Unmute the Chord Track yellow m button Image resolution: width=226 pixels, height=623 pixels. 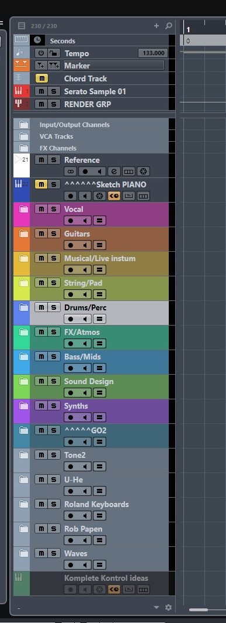tap(41, 78)
